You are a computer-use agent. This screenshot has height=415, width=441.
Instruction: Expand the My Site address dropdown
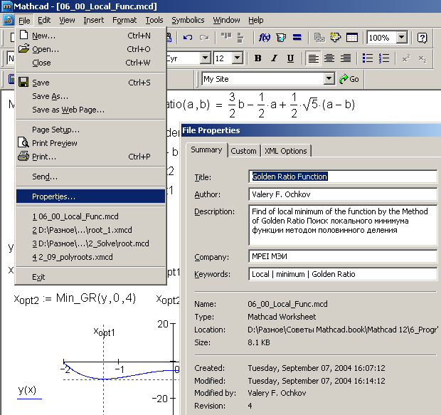(329, 78)
